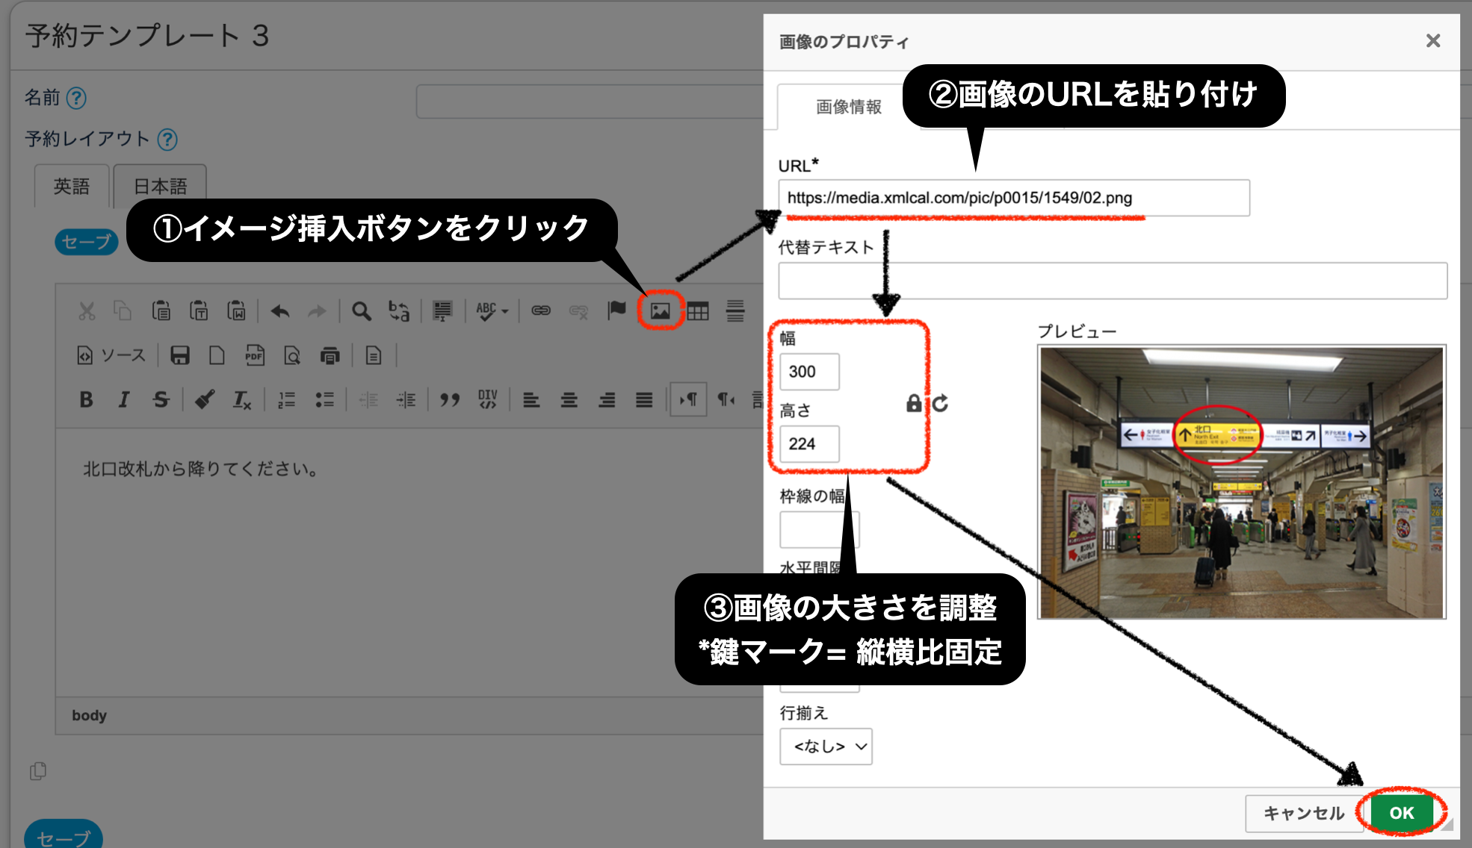
Task: Click the Find magnifier icon
Action: click(x=361, y=311)
